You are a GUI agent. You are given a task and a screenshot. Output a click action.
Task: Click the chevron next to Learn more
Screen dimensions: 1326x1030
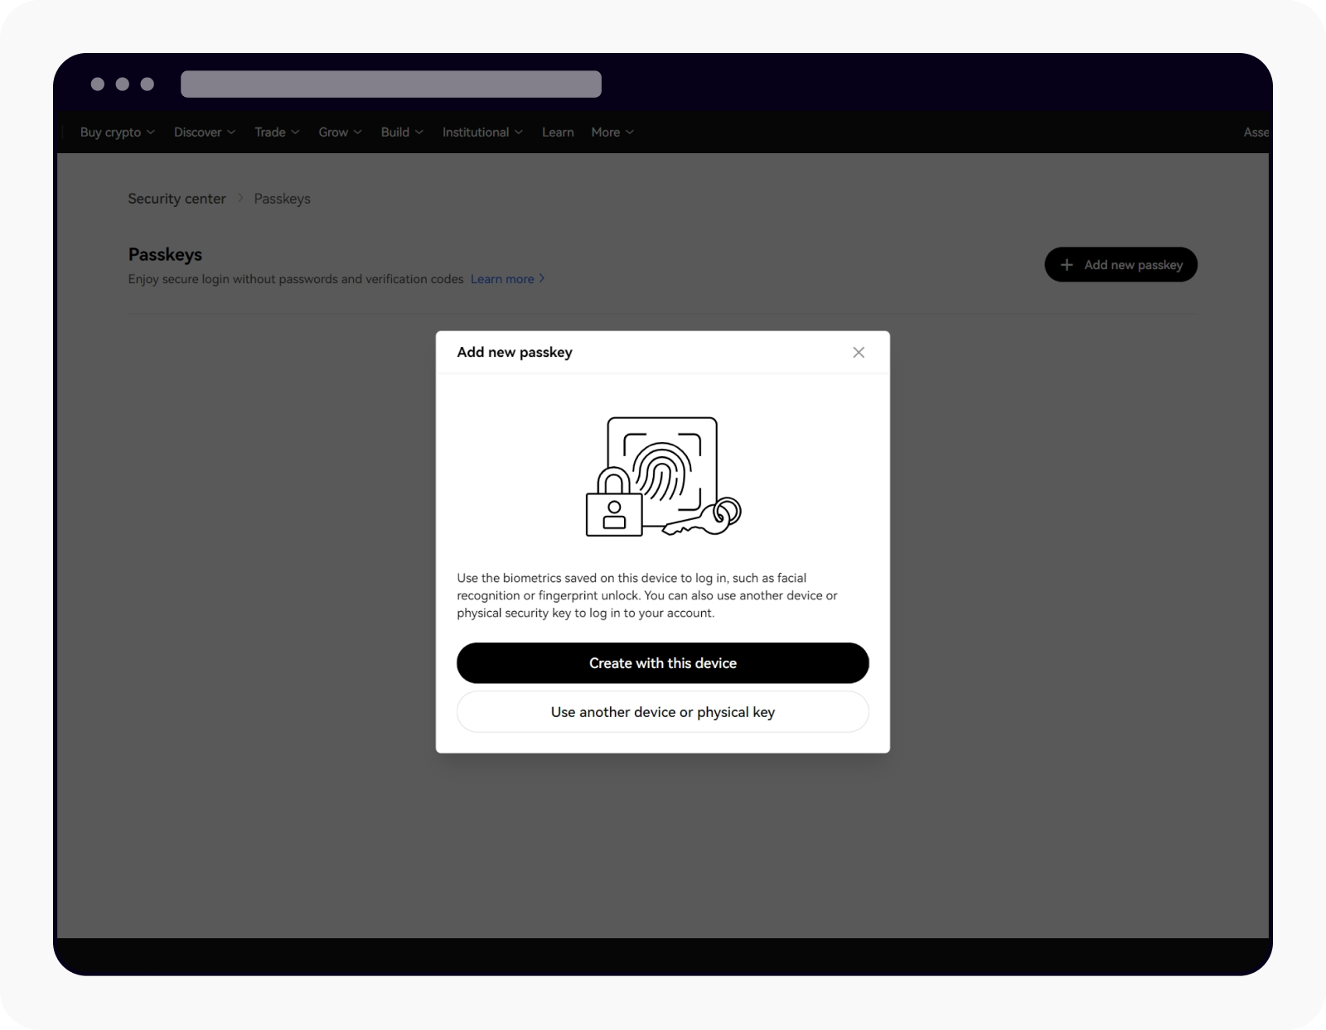[x=542, y=279]
